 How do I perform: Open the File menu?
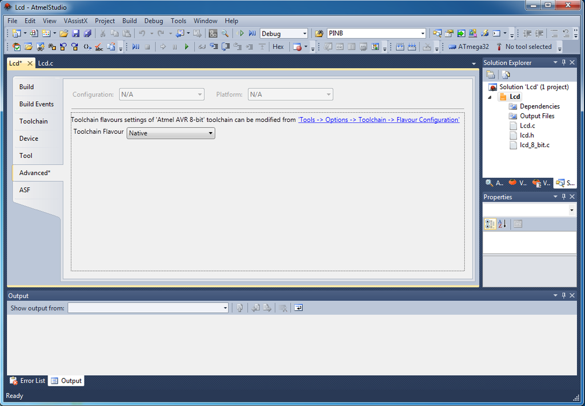[12, 21]
